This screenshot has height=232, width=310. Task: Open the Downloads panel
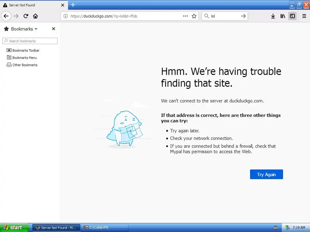coord(273,16)
